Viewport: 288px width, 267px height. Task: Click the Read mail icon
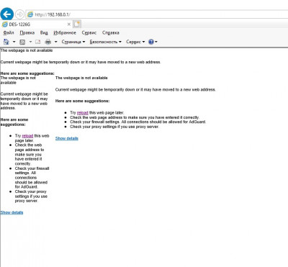37,42
